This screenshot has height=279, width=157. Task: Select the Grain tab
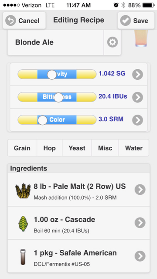click(22, 148)
